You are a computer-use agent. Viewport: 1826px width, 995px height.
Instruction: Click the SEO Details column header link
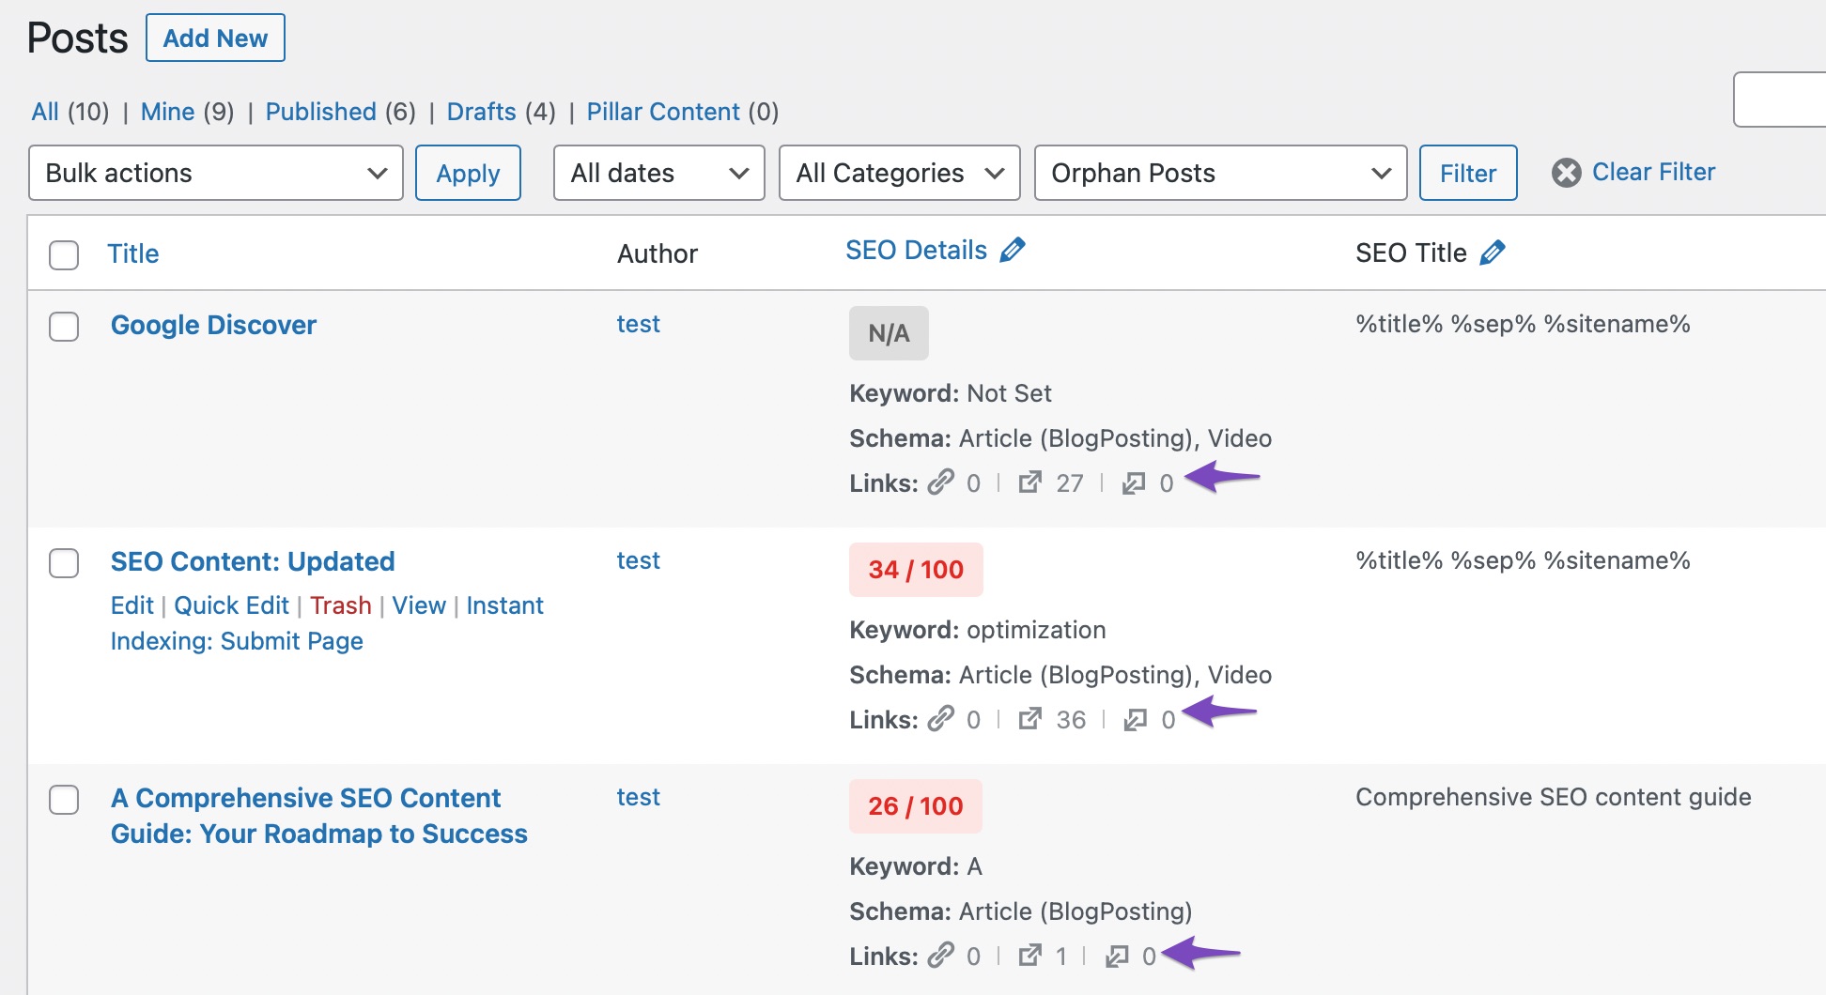click(916, 251)
